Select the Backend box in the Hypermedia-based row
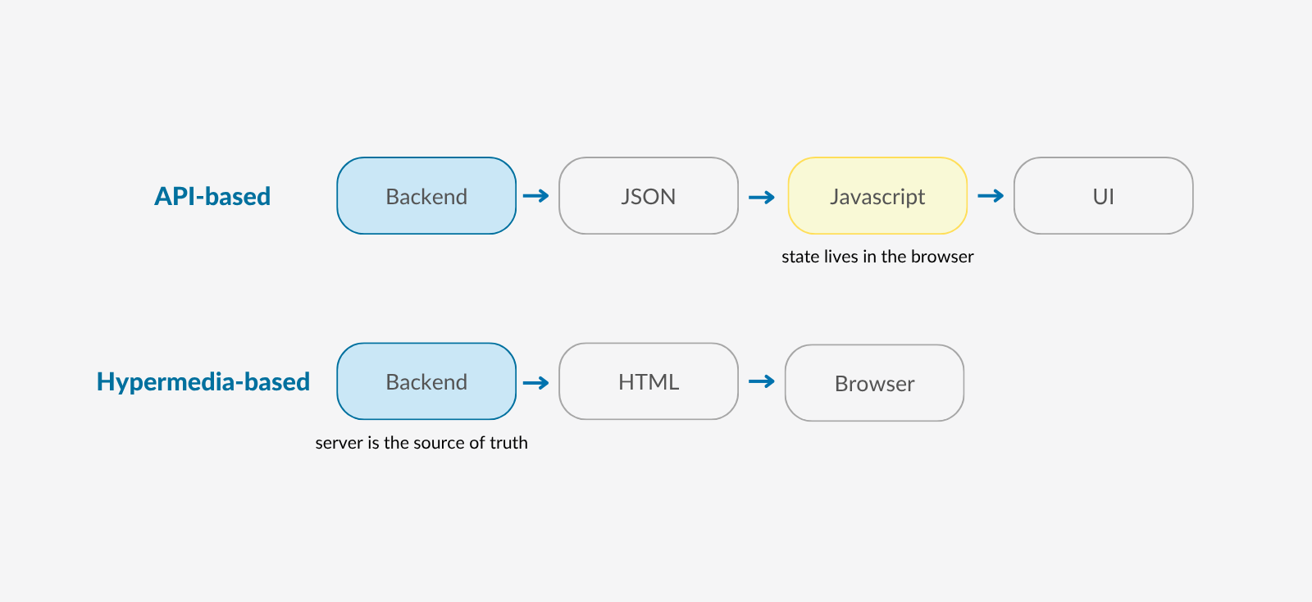The width and height of the screenshot is (1312, 602). (426, 381)
